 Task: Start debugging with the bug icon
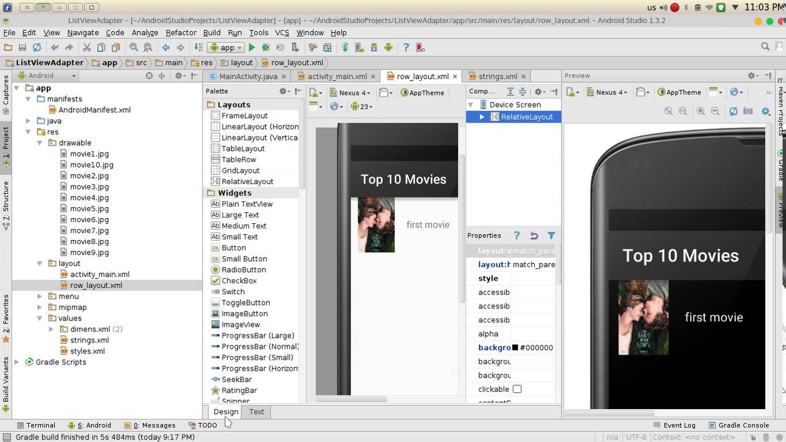coord(266,48)
